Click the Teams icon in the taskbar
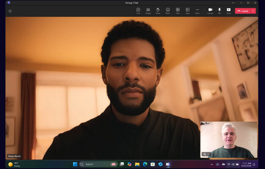Screen dimensions: 265x169 pyautogui.click(x=168, y=164)
